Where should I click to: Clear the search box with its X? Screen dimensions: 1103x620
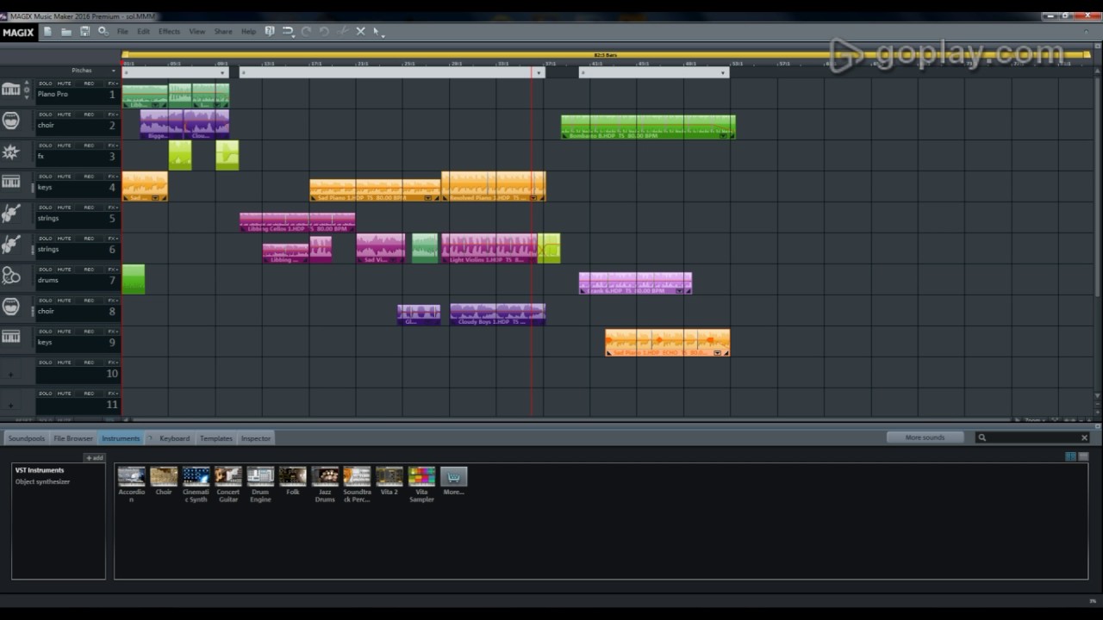click(1084, 437)
